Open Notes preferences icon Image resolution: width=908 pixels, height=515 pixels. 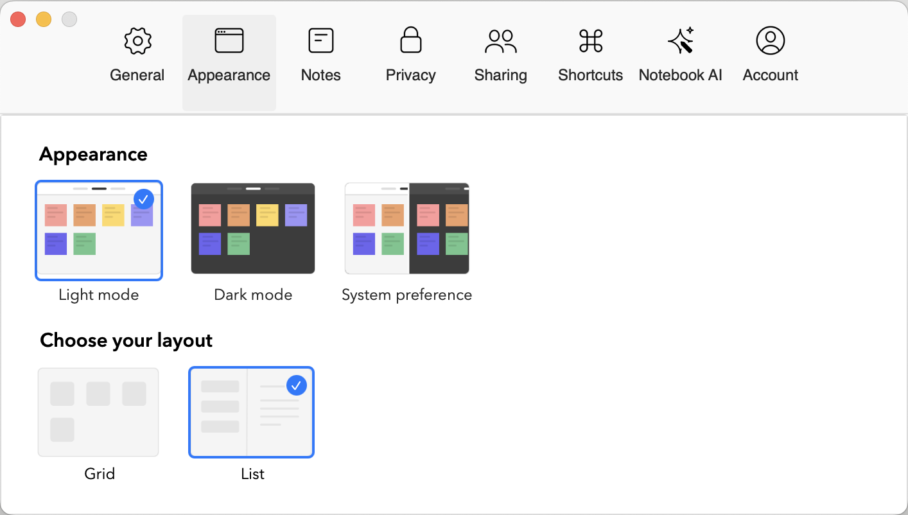point(321,40)
